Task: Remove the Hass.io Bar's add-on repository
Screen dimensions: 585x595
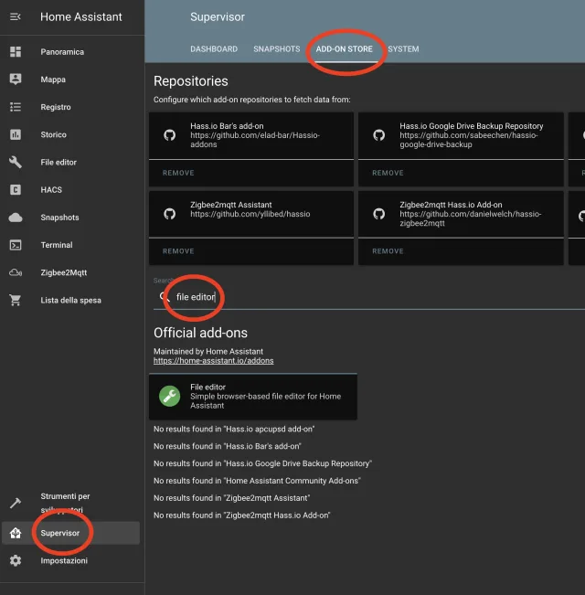Action: [178, 173]
